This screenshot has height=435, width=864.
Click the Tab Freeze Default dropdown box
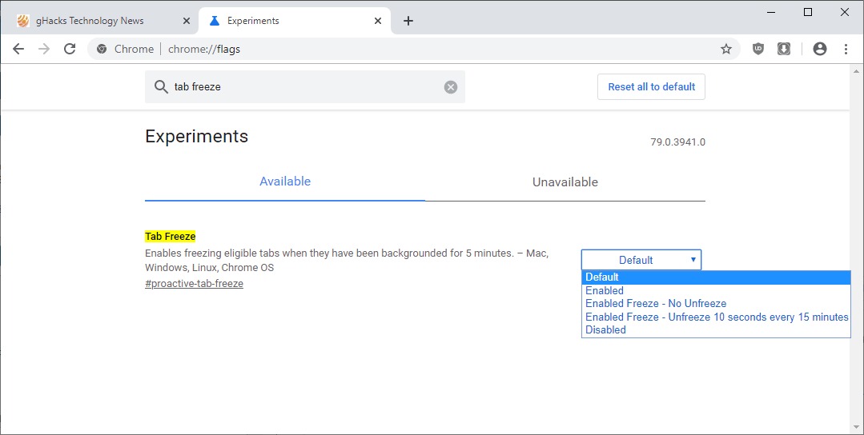pos(641,260)
